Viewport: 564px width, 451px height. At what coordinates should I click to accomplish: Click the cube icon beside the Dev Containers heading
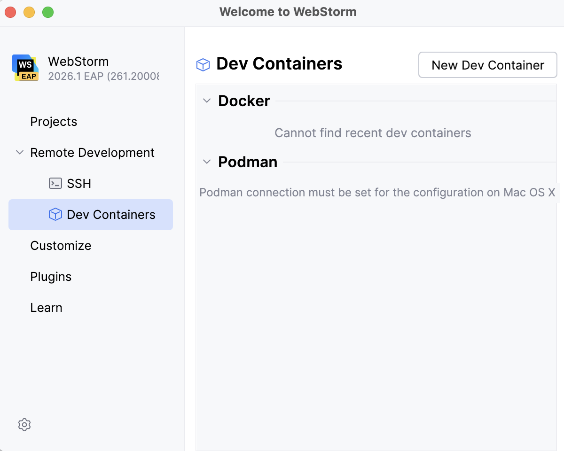(203, 64)
